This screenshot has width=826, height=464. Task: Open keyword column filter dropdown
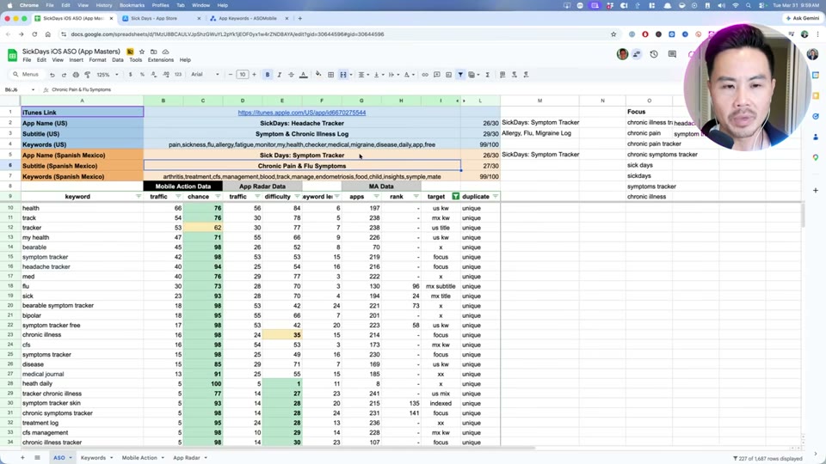(138, 197)
